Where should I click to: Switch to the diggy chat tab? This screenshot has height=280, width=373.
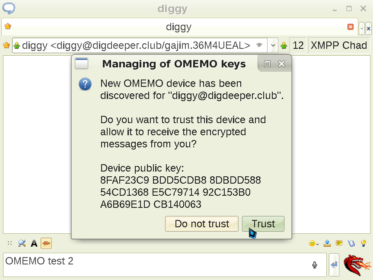pyautogui.click(x=179, y=27)
